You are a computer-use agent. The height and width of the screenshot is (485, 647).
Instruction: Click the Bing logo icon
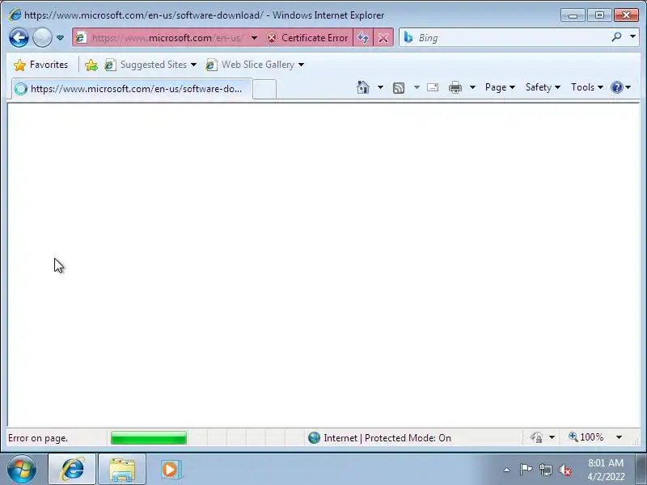coord(408,37)
